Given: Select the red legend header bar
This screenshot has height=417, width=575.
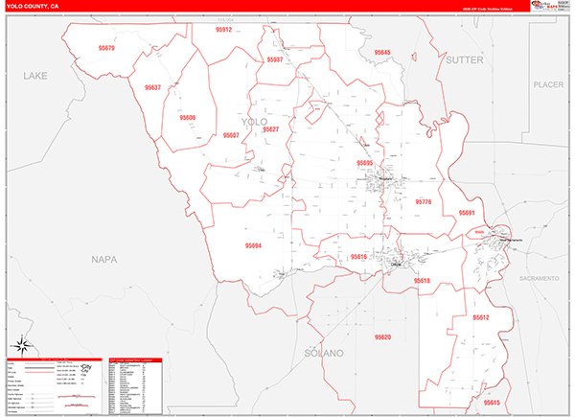Looking at the screenshot, I should (55, 359).
